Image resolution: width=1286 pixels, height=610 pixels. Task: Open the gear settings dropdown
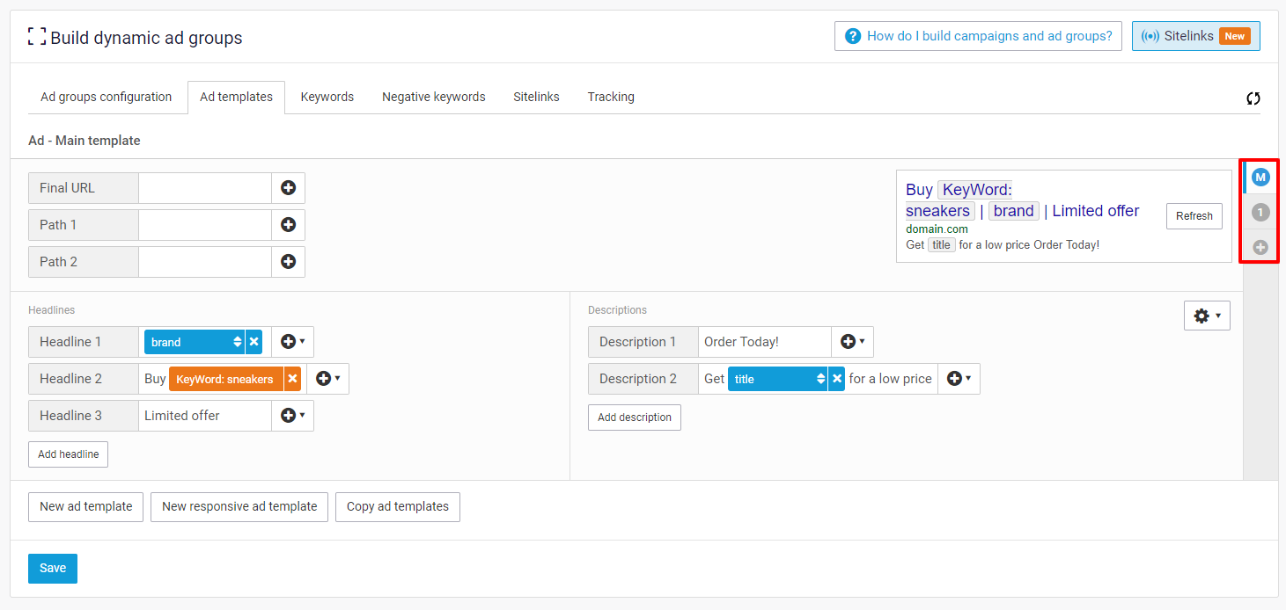1206,316
